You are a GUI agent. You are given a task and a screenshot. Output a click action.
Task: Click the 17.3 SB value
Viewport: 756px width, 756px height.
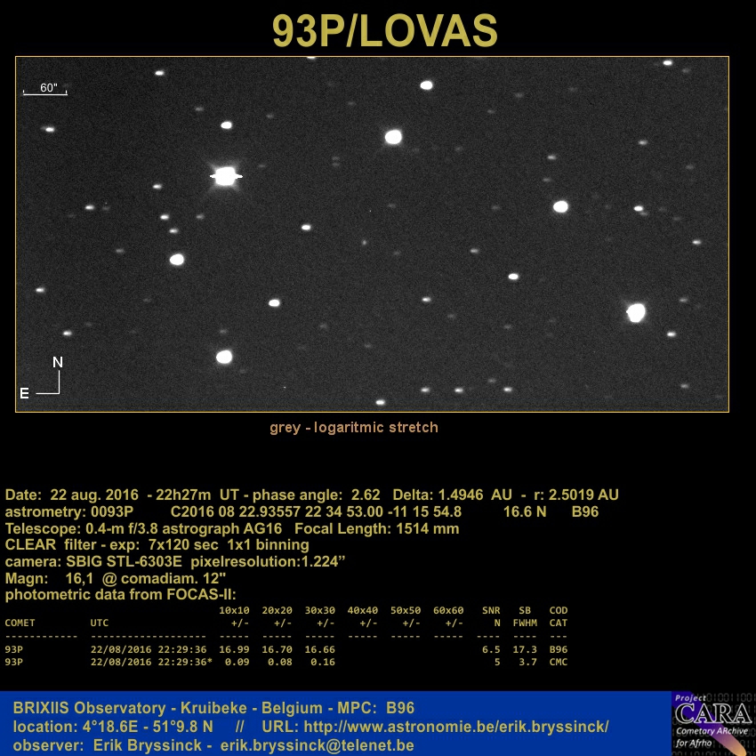[525, 650]
